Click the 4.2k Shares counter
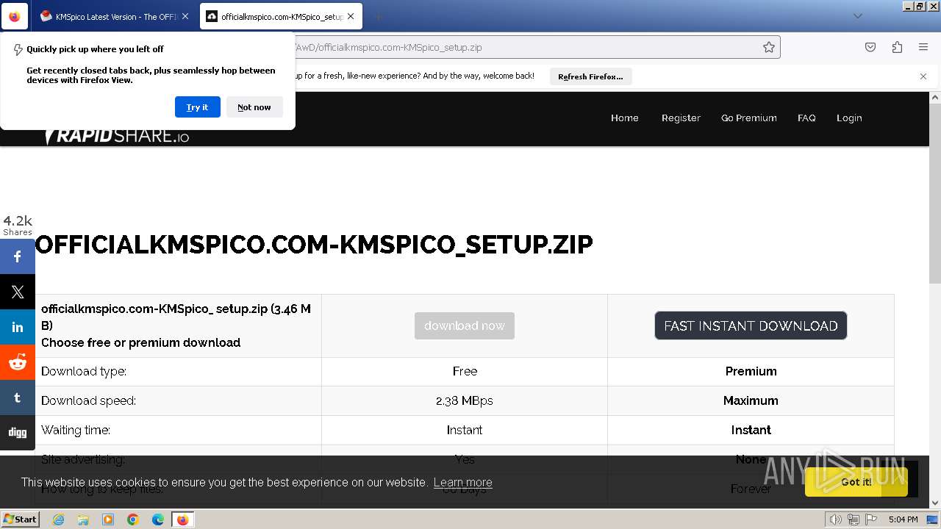This screenshot has width=941, height=529. point(18,225)
